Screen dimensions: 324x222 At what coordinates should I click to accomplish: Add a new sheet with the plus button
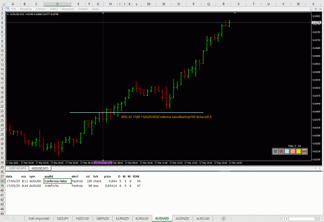(223, 218)
